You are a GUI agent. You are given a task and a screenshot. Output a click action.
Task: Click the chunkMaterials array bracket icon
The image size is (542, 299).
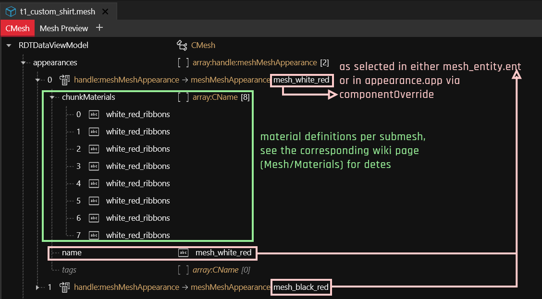[x=183, y=97]
